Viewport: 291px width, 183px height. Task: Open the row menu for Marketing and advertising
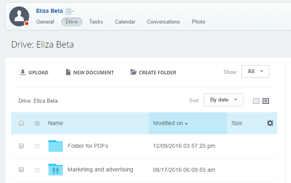(37, 170)
